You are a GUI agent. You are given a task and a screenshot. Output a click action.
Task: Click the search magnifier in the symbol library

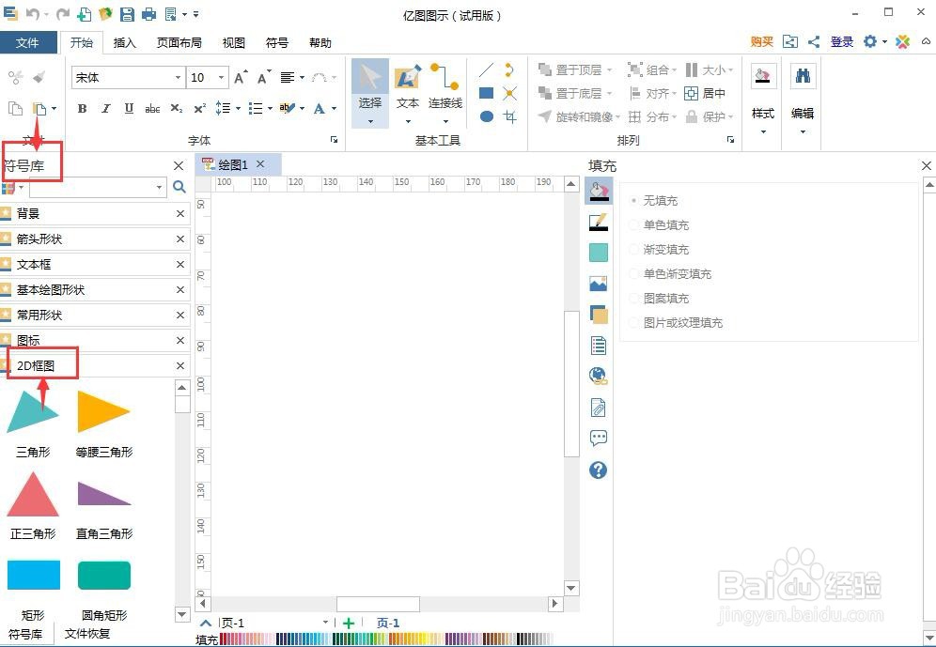(x=179, y=187)
